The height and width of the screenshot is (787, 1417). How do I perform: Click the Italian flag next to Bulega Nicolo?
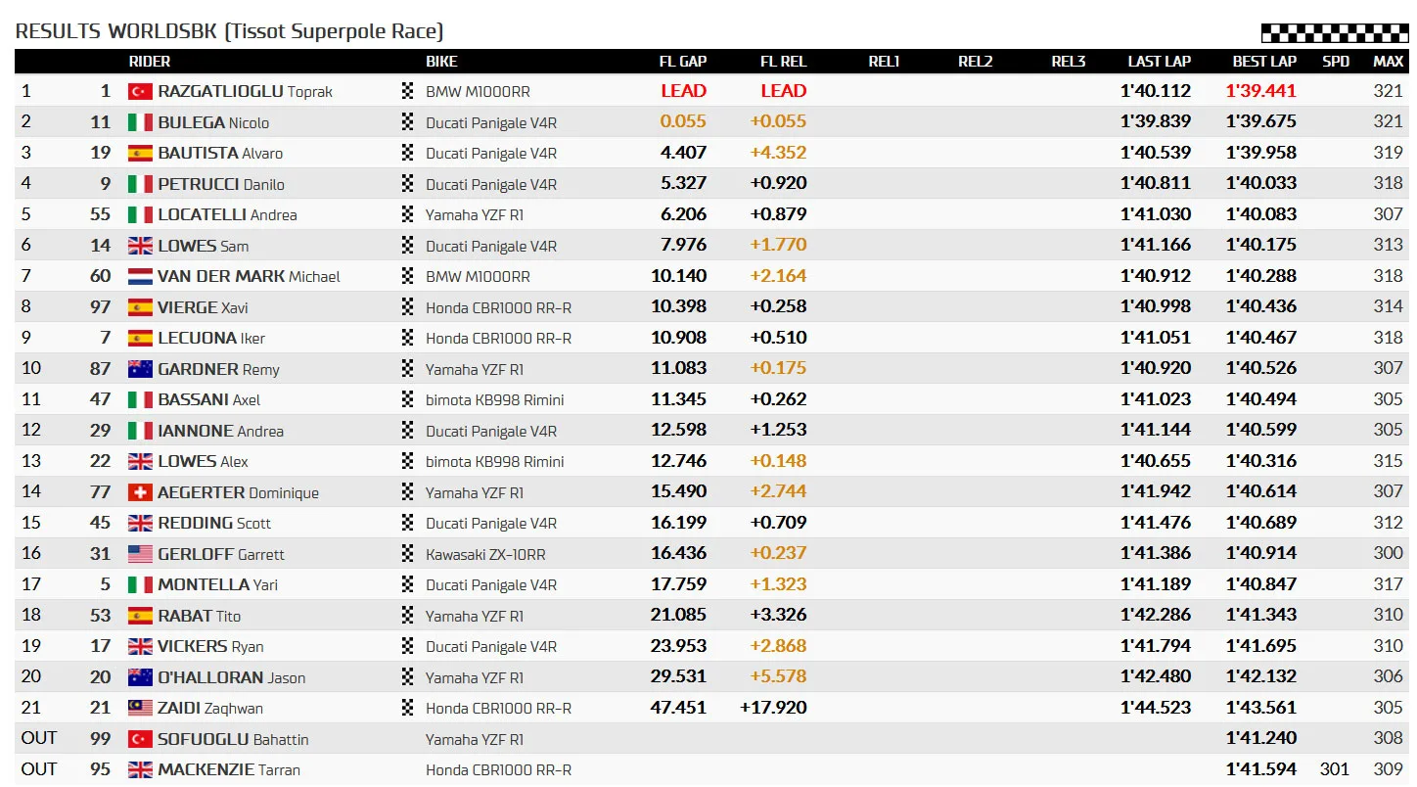click(140, 122)
